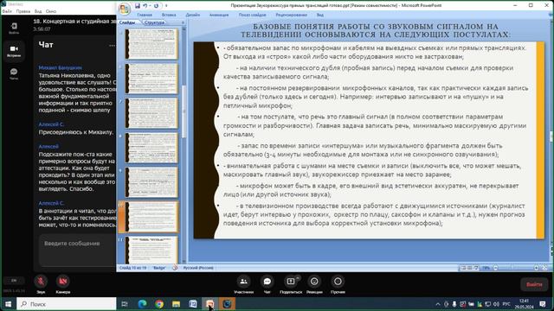Screen dimensions: 554x311
Task: Select the second visible slide thumbnail
Action: 151,78
